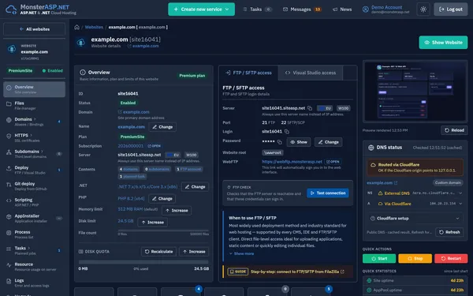
Task: Click the Restart quick action
Action: tap(451, 259)
